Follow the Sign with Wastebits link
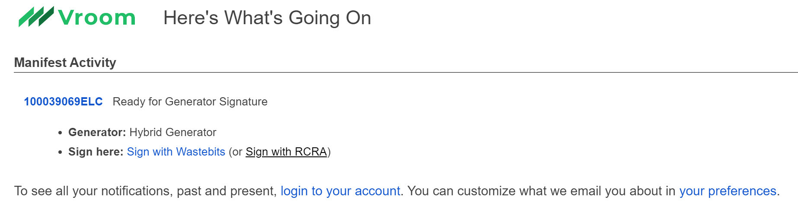This screenshot has height=213, width=798. click(x=176, y=152)
